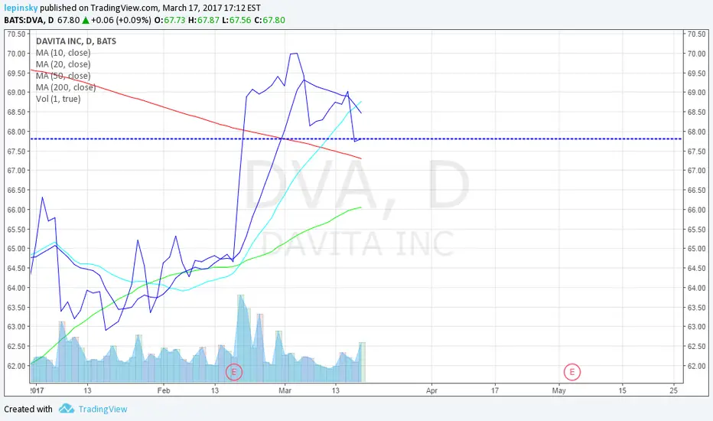Screen dimensions: 713x421
Task: Select the MA (10, close) legend label
Action: point(63,53)
